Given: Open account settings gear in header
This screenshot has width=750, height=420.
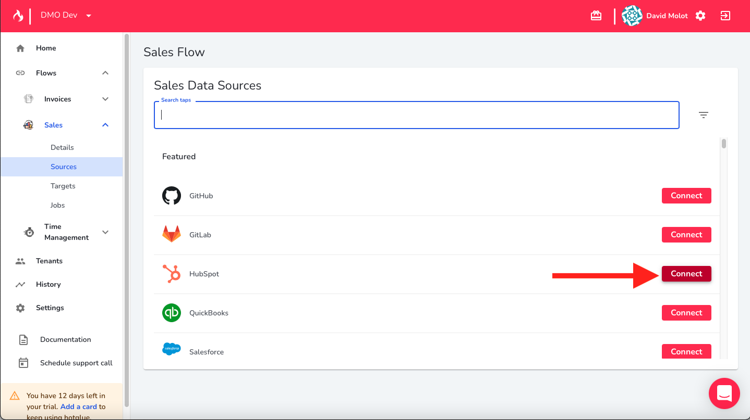Looking at the screenshot, I should pyautogui.click(x=700, y=16).
